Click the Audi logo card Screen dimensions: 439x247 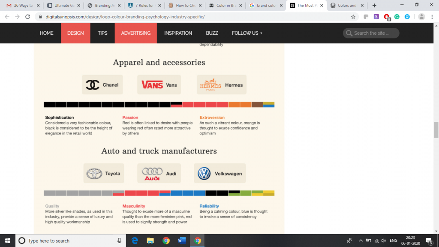[159, 173]
